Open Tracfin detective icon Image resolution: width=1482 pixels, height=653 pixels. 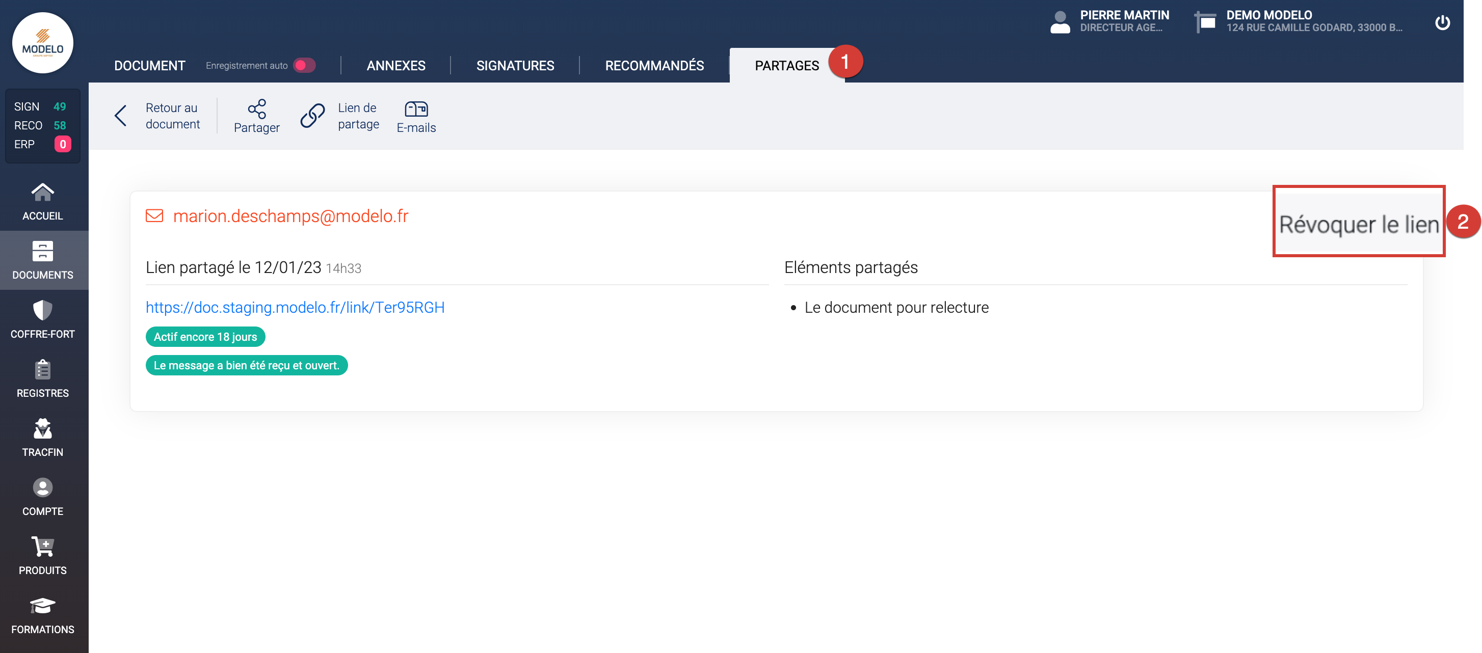pos(43,428)
